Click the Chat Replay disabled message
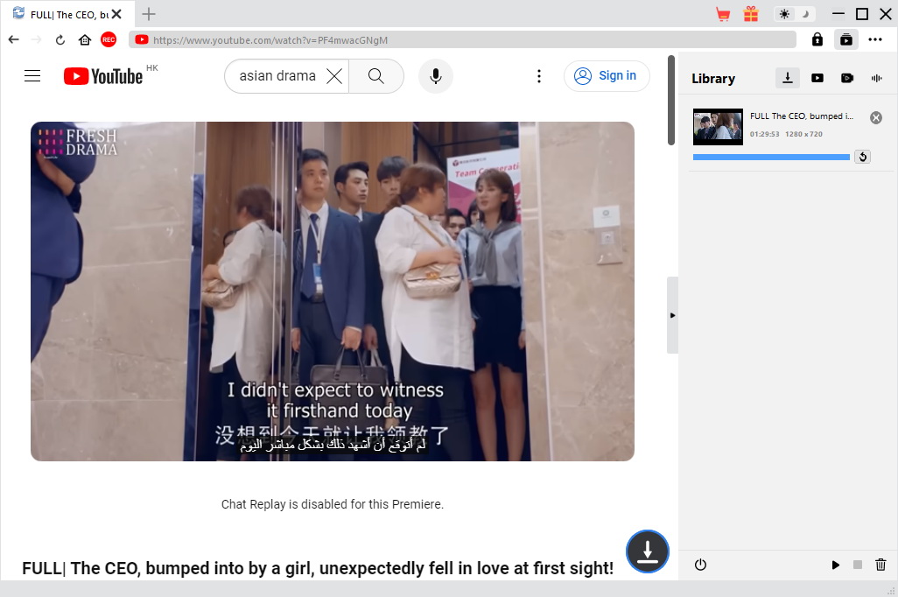 pyautogui.click(x=333, y=504)
